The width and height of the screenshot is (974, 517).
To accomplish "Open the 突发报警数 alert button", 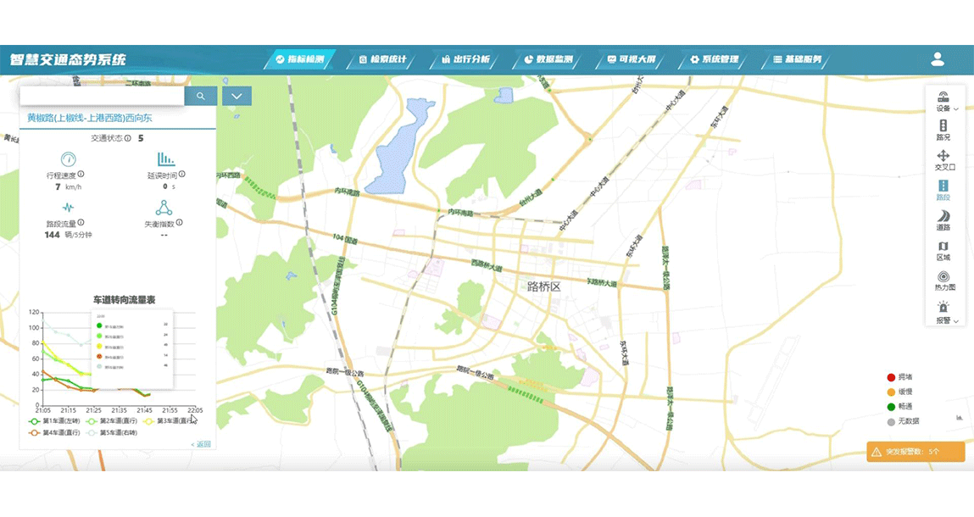I will click(916, 452).
